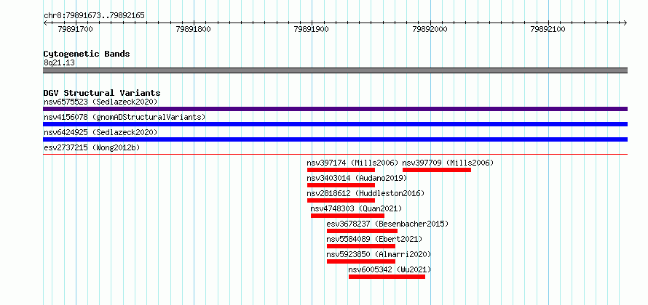648x305 pixels.
Task: Click the dark purple nsv6575523 variant bar
Action: click(335, 109)
